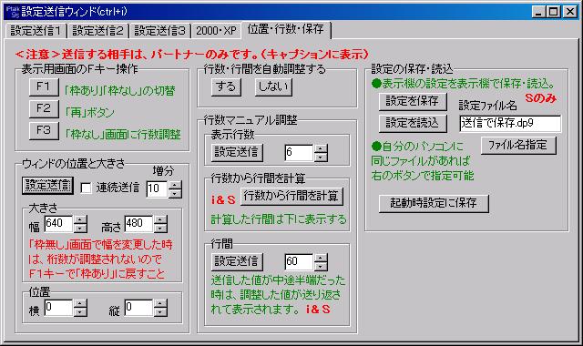
Task: Decrease the 行間 spacing value
Action: coord(321,267)
